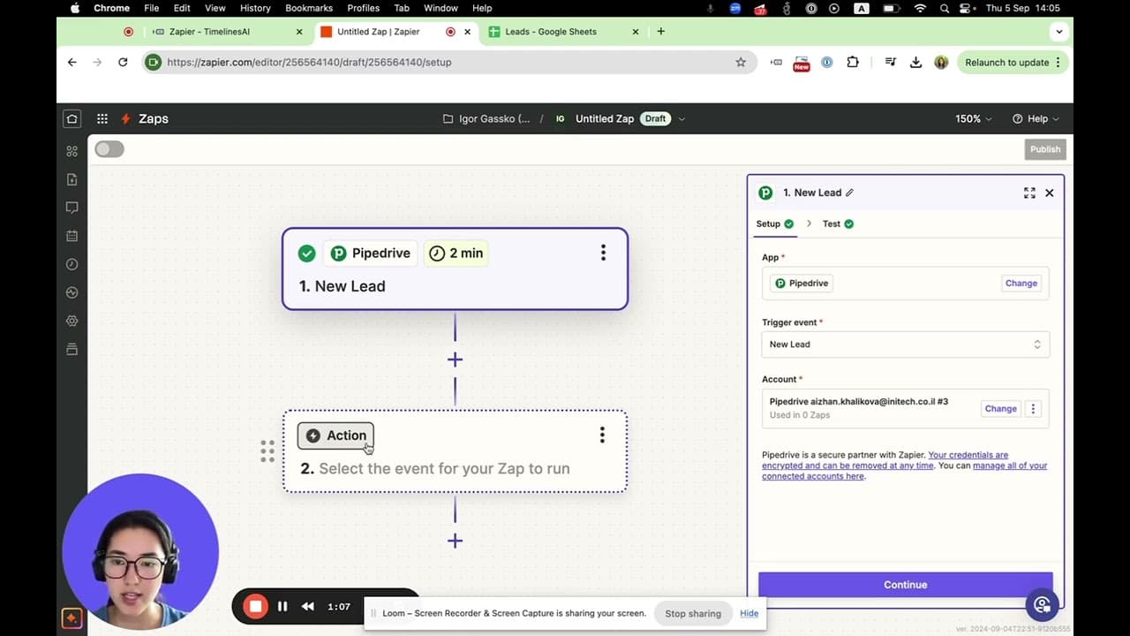Image resolution: width=1130 pixels, height=636 pixels.
Task: Click Continue at the bottom of the panel
Action: pyautogui.click(x=905, y=584)
